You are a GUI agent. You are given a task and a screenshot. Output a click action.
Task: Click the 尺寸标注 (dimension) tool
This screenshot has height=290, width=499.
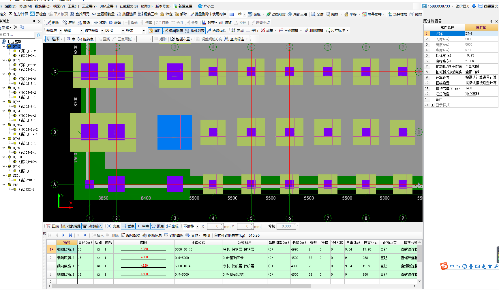pos(335,31)
